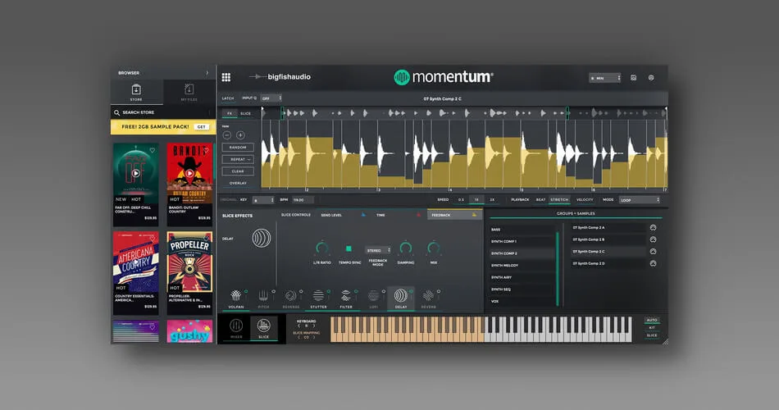Collapse the Browser panel with chevron arrow
The width and height of the screenshot is (779, 410).
(x=207, y=73)
